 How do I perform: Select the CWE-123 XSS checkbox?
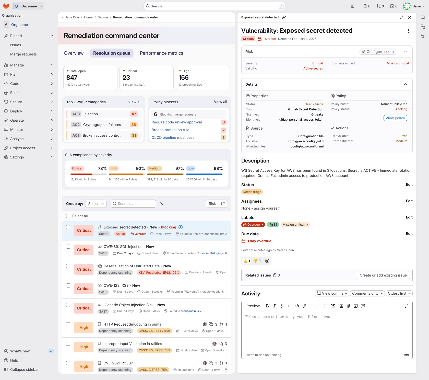[x=68, y=285]
